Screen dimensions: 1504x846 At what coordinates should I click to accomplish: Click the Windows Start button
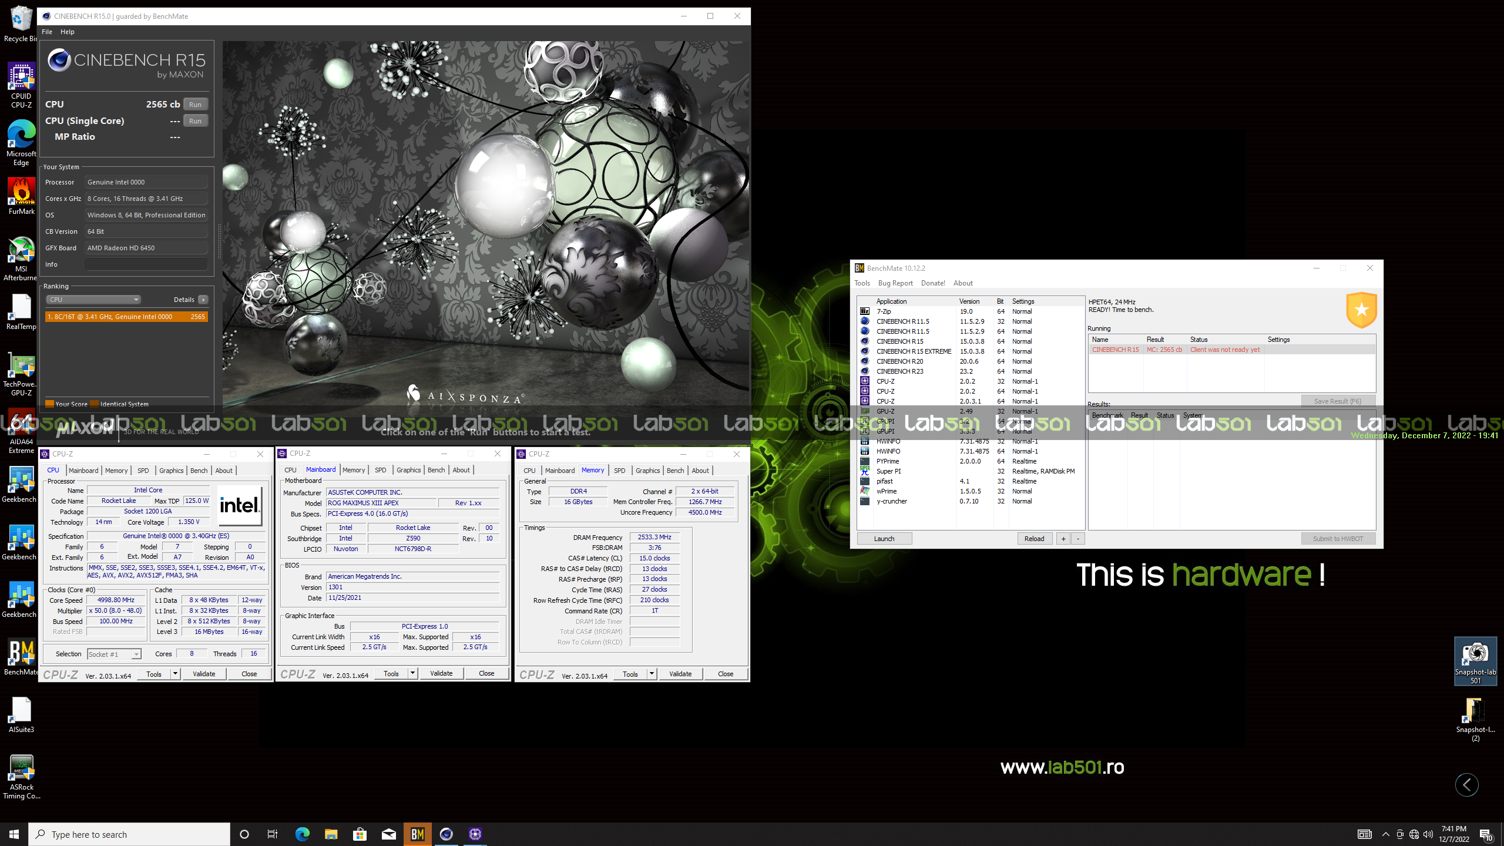[14, 834]
